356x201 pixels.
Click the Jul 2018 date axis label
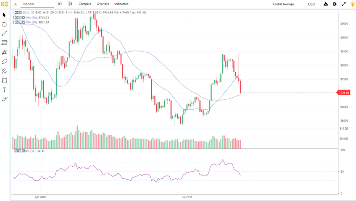tap(187, 197)
